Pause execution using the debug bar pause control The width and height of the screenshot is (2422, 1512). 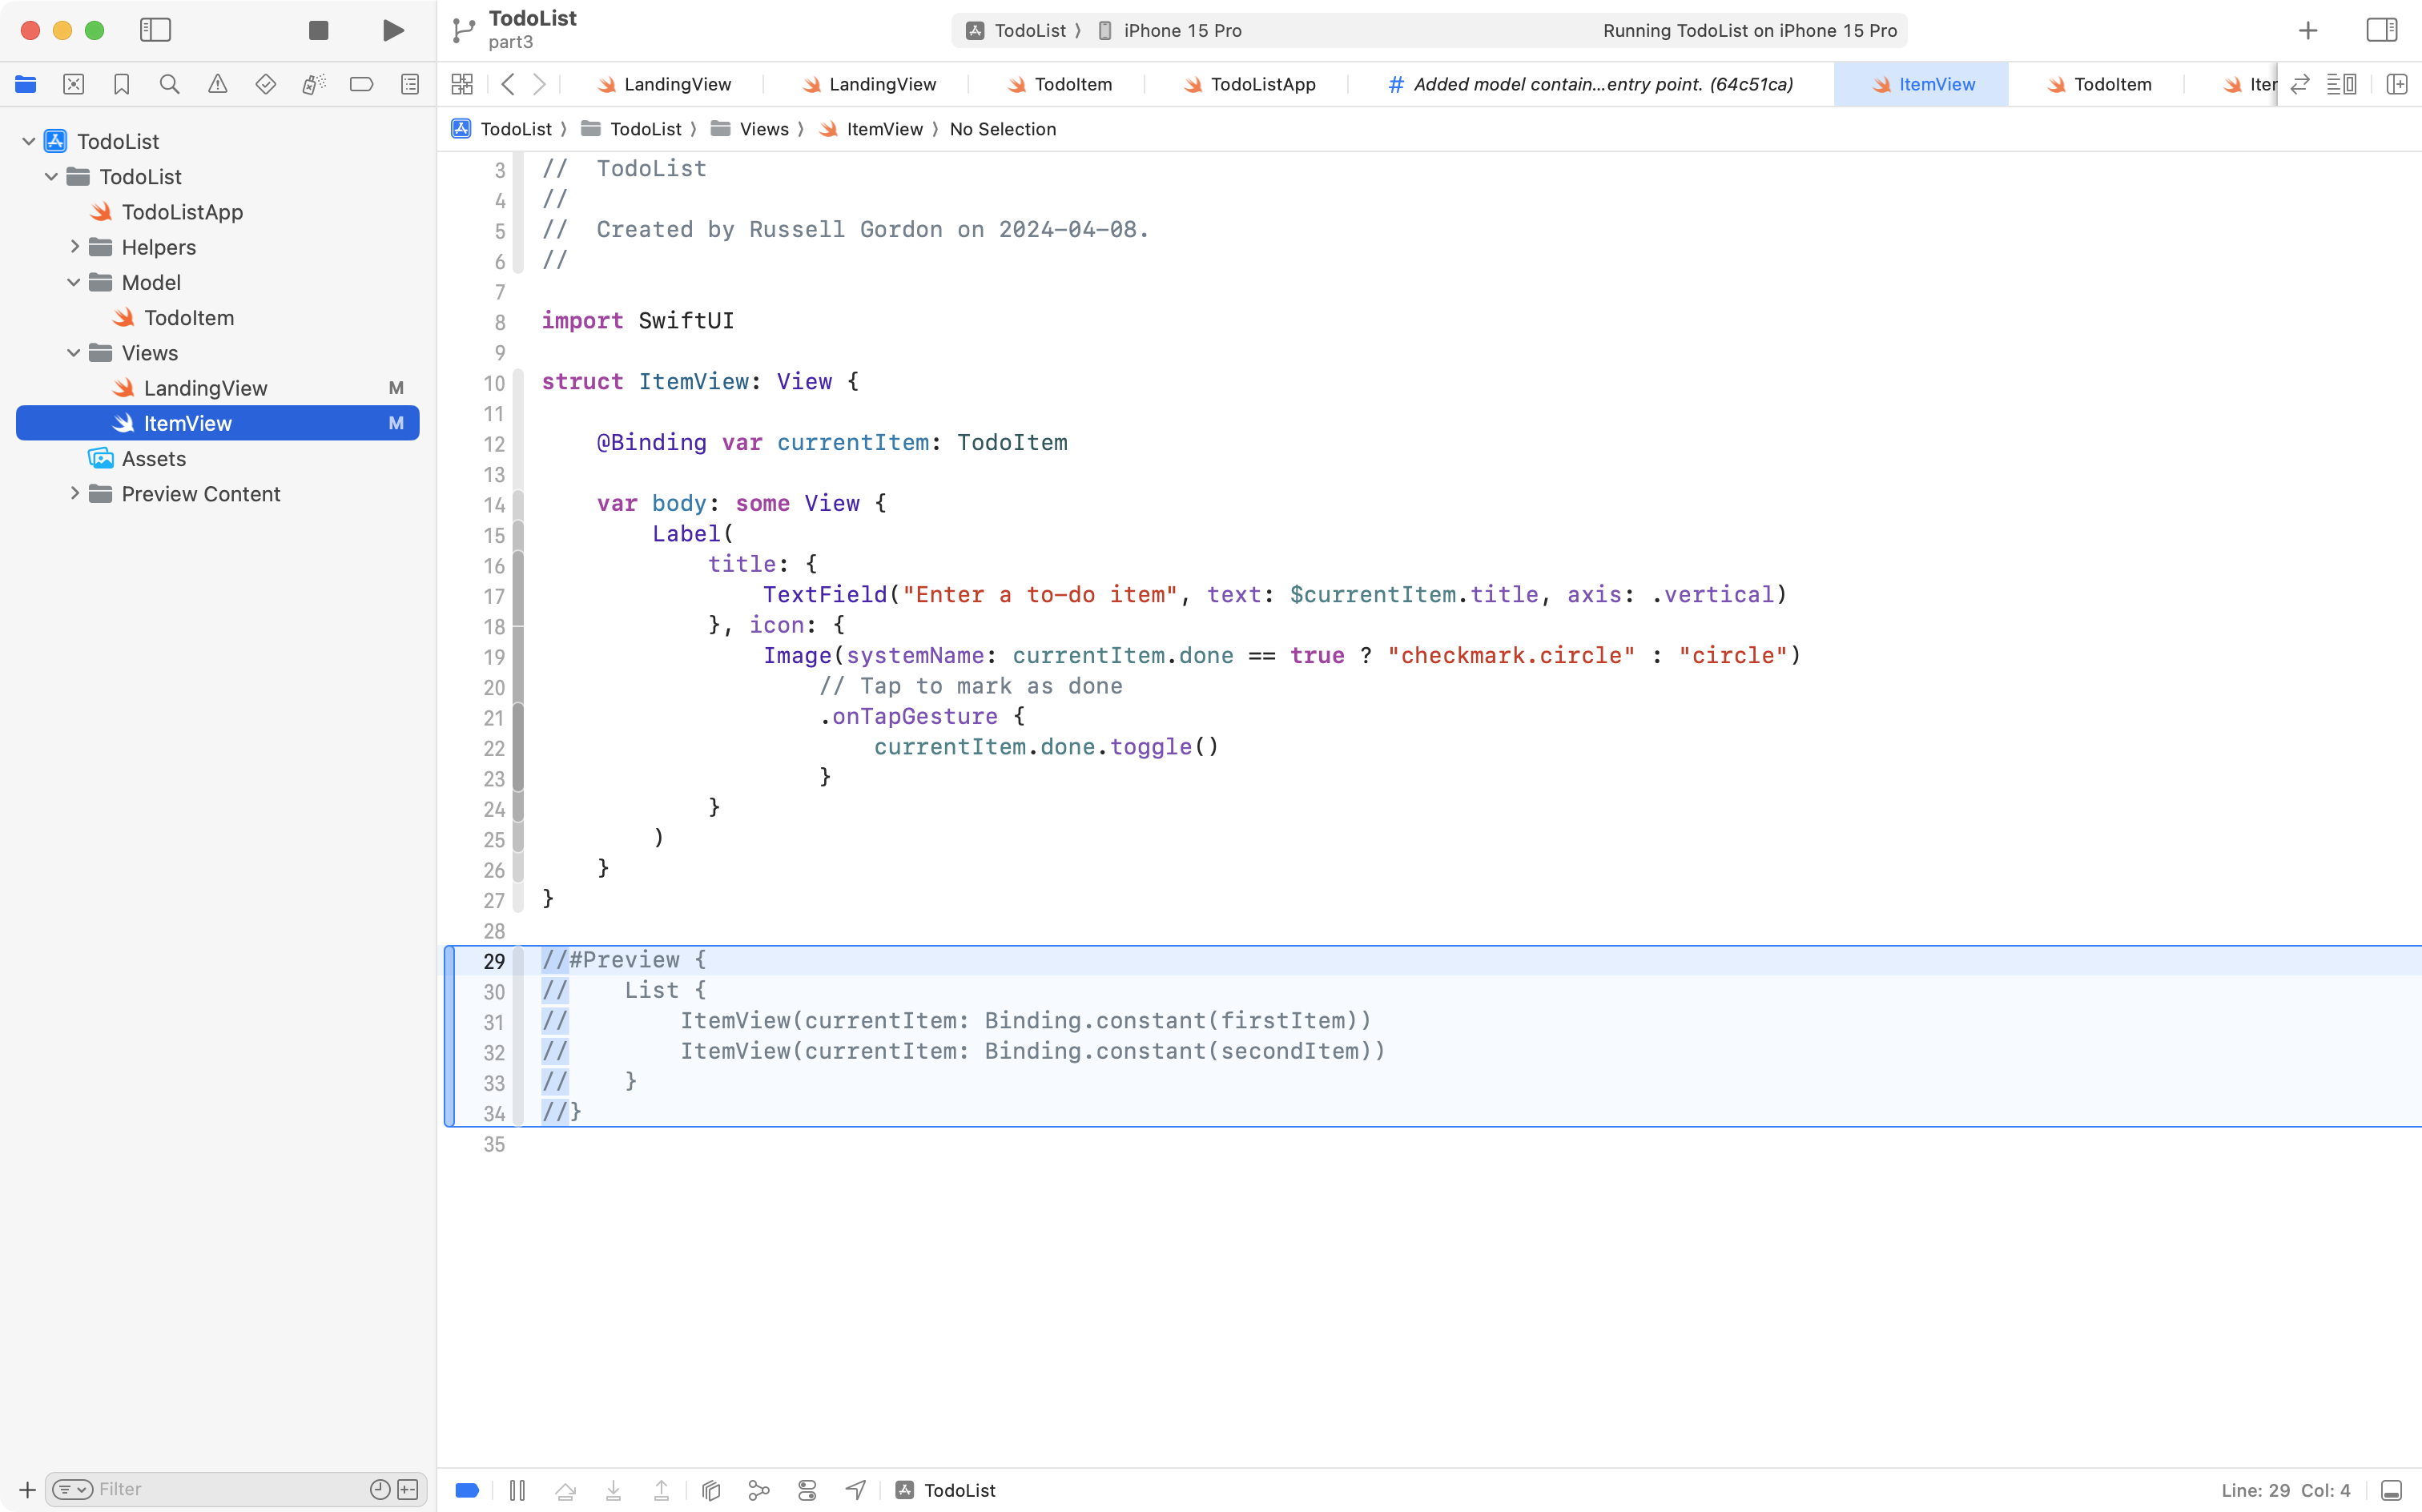(x=518, y=1489)
